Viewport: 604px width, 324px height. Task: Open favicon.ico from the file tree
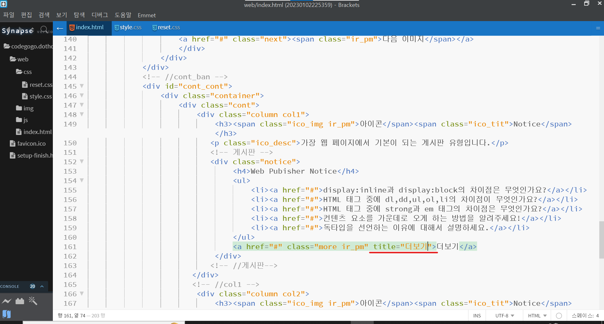point(28,143)
